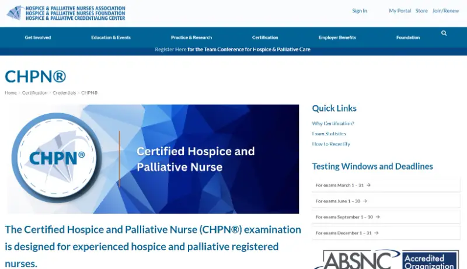Open the Education & Events menu
467x269 pixels.
click(x=111, y=37)
